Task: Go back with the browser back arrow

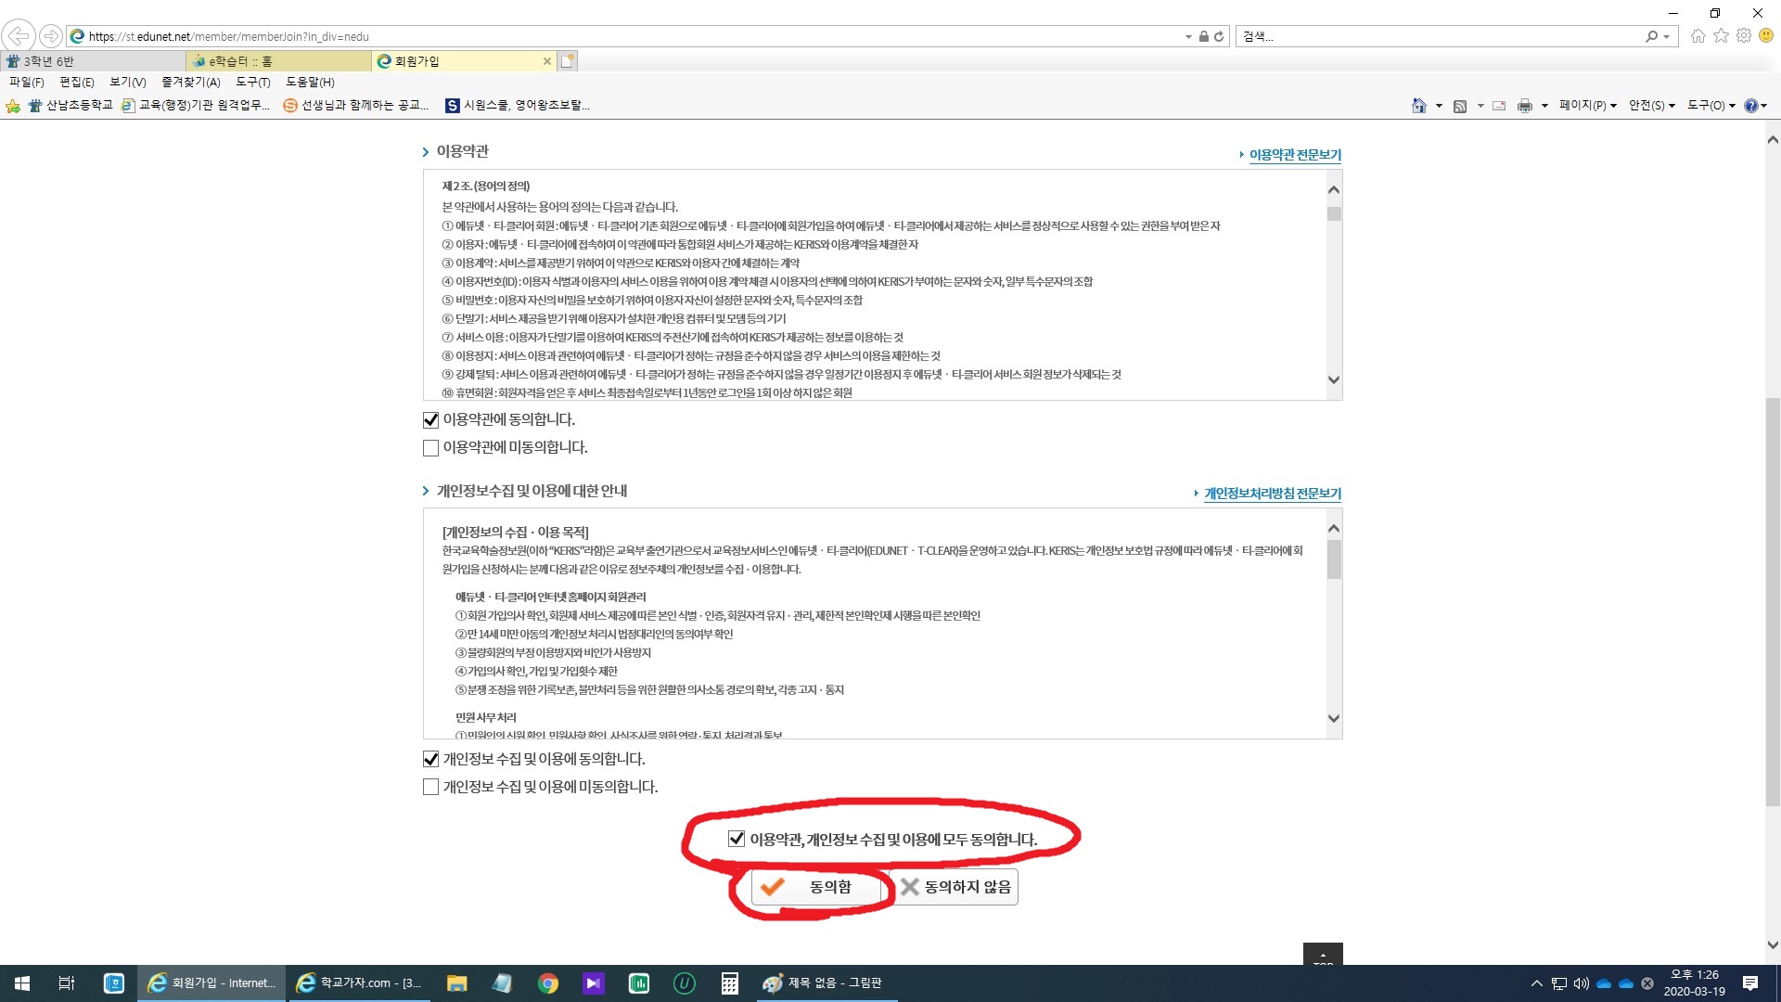Action: [x=19, y=36]
